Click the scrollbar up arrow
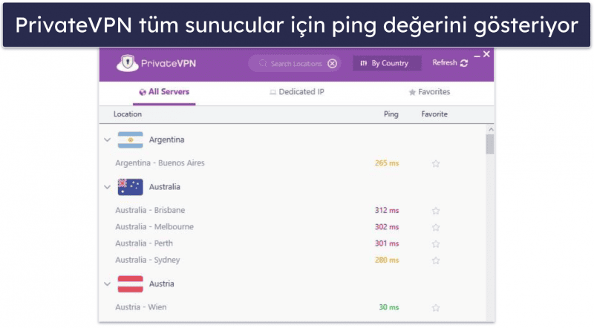 point(491,129)
